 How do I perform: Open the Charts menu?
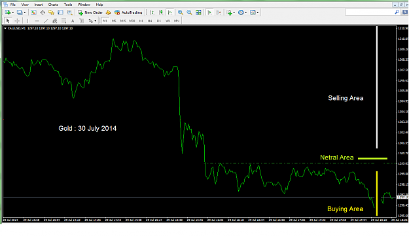coord(53,5)
